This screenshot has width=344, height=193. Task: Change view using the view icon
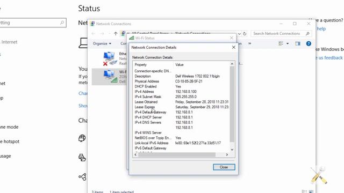click(281, 43)
